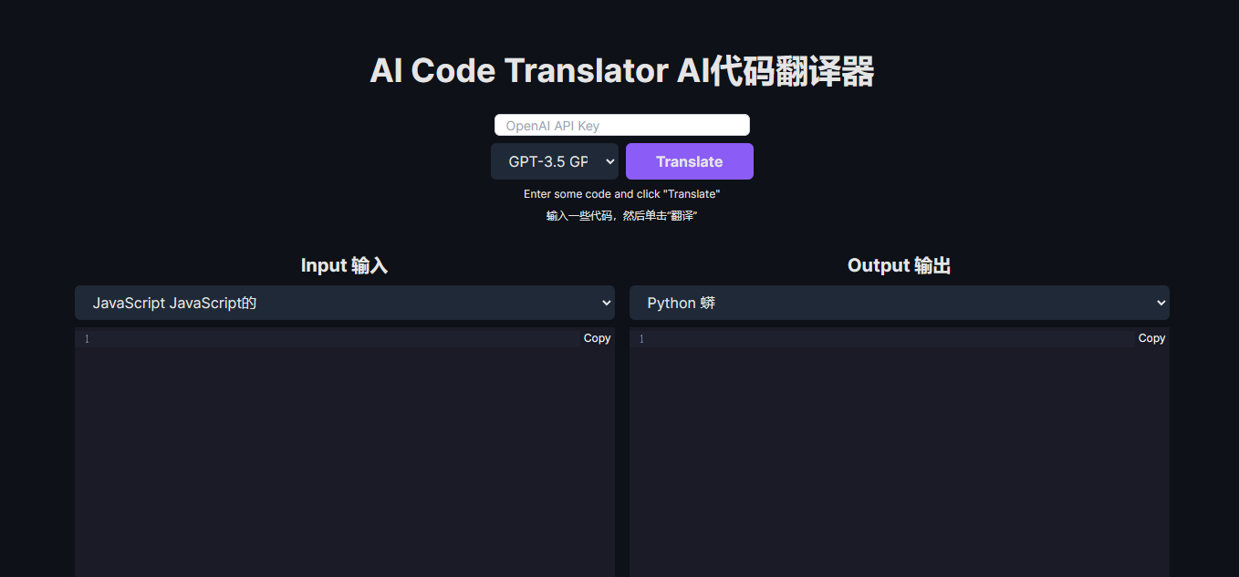Expand the input language dropdown chevron

(606, 302)
